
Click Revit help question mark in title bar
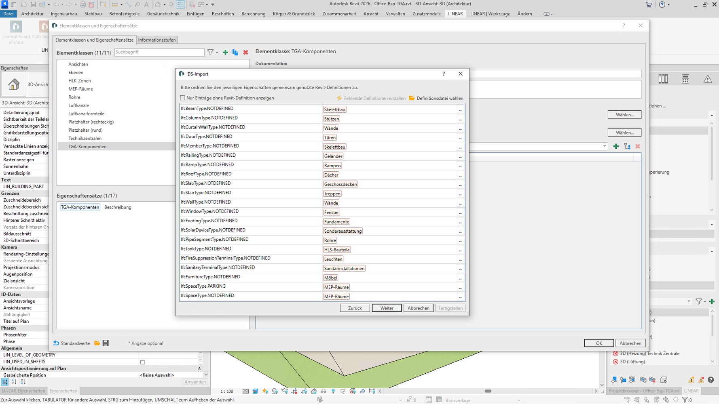click(x=662, y=4)
